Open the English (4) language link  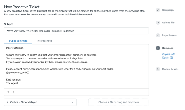(x=168, y=54)
